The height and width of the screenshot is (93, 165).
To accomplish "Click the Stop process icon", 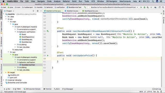I will click(x=151, y=7).
